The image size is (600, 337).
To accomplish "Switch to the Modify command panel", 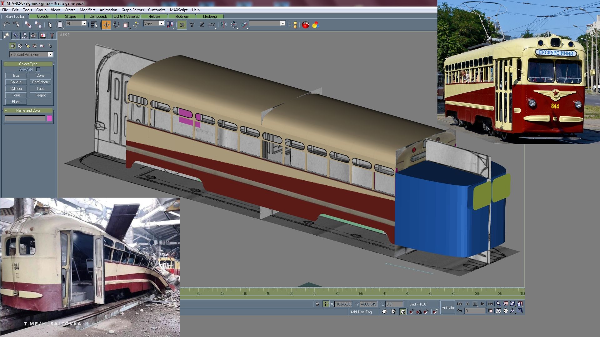I will 15,36.
